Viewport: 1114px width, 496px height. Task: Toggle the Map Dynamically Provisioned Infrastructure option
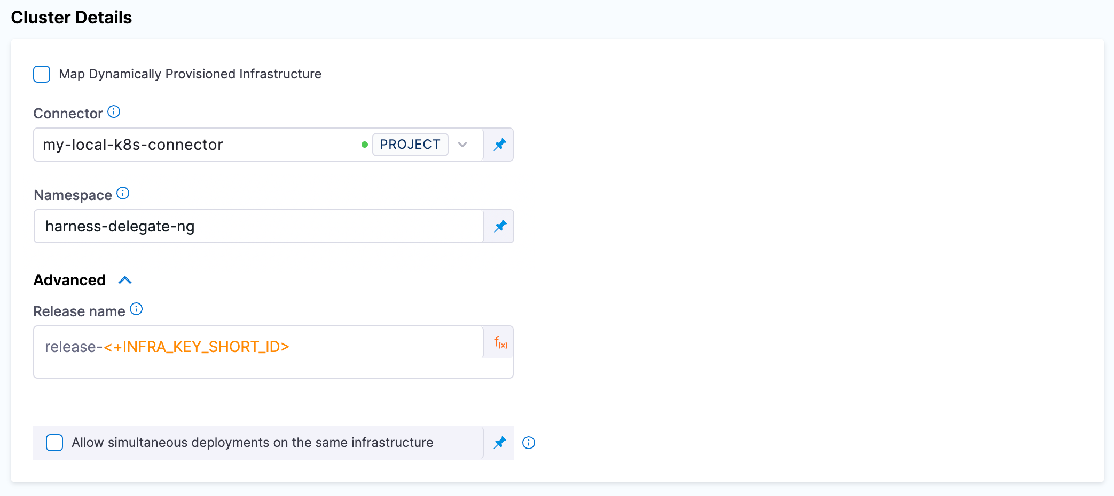click(x=41, y=74)
